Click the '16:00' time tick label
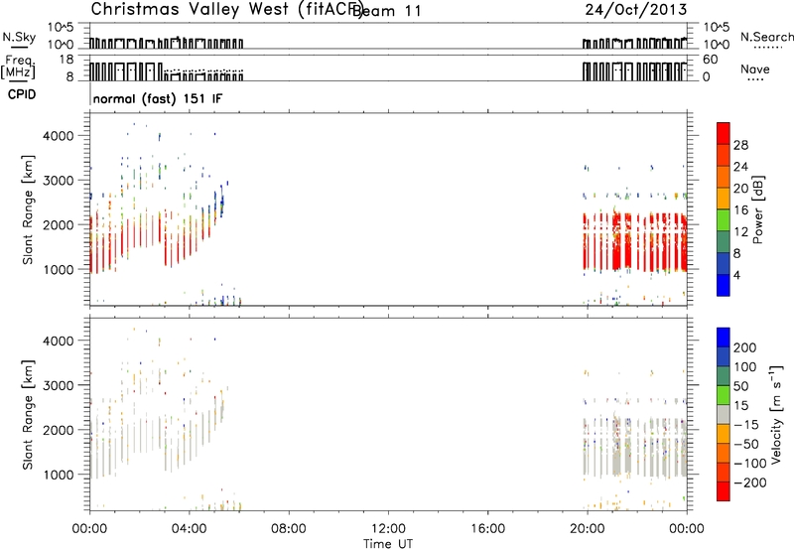The height and width of the screenshot is (550, 794). point(487,529)
